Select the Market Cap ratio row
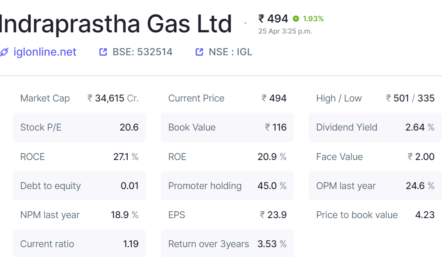This screenshot has height=257, width=442. [x=79, y=98]
